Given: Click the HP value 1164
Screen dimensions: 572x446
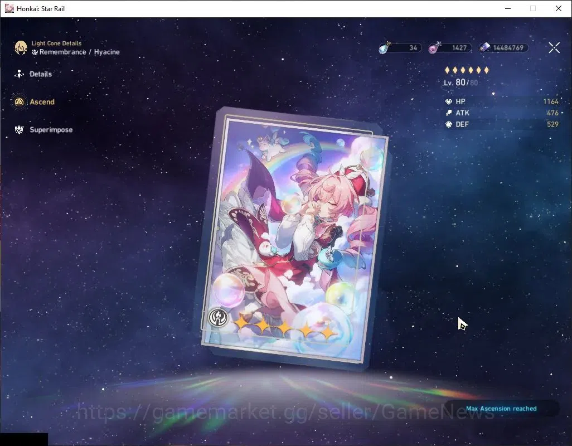Looking at the screenshot, I should pyautogui.click(x=551, y=102).
